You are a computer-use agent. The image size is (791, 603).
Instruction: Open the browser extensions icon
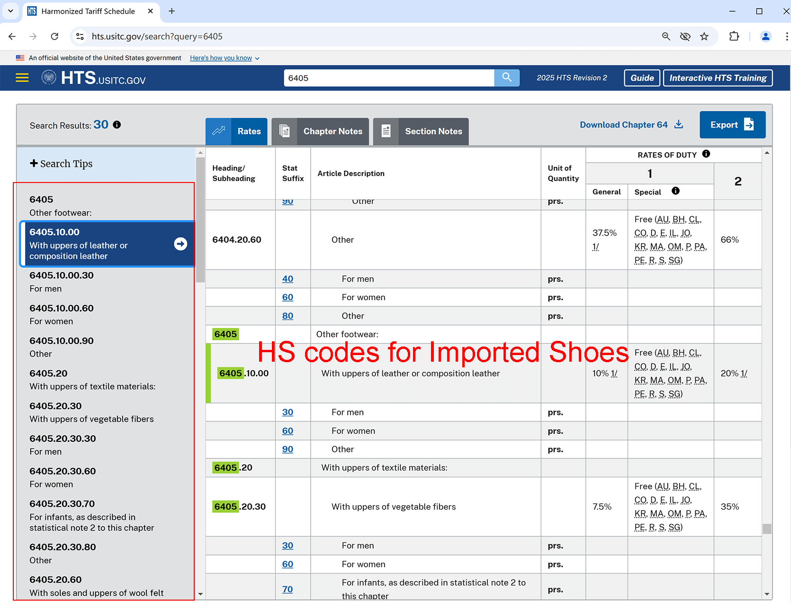(734, 37)
